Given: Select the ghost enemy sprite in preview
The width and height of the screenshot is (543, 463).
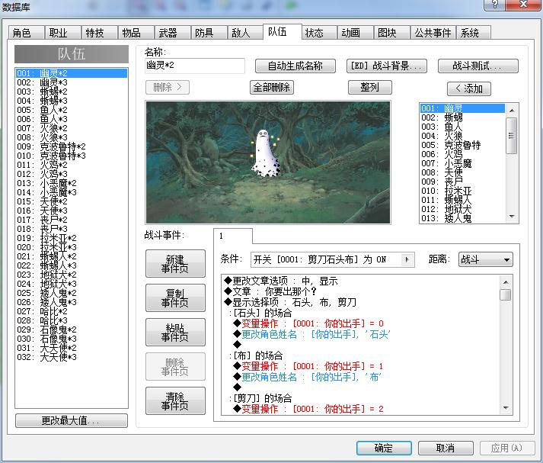Looking at the screenshot, I should (265, 153).
